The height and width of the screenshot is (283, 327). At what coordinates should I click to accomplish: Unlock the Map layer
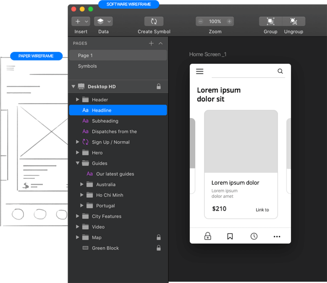[x=159, y=237]
